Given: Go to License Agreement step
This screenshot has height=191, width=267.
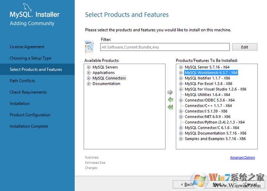Looking at the screenshot, I should coord(27,47).
